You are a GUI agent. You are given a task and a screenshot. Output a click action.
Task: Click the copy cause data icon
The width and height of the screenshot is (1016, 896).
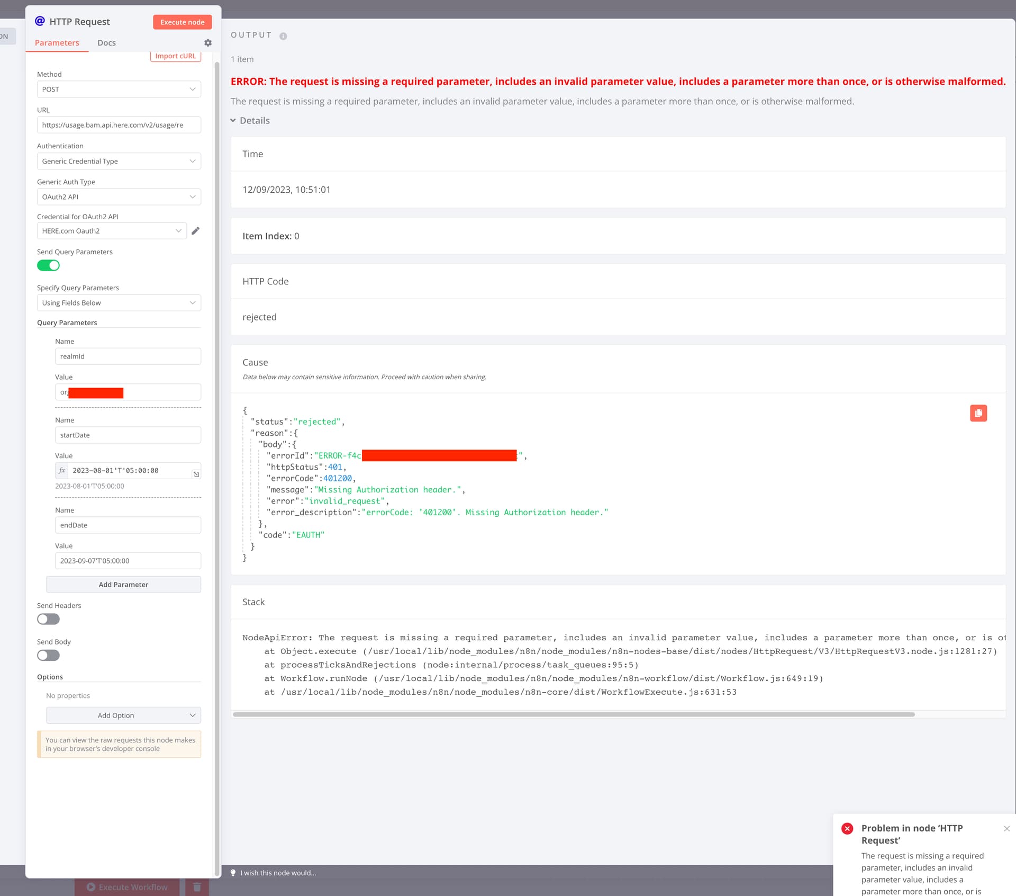tap(978, 413)
